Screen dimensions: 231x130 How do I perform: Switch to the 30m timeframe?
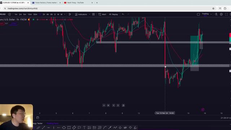point(35,14)
